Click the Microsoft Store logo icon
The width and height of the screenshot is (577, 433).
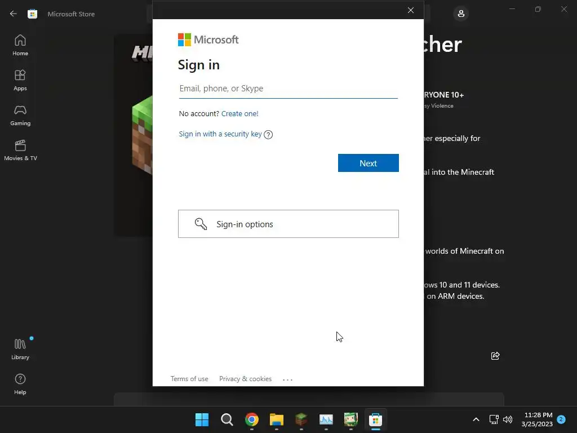[32, 14]
